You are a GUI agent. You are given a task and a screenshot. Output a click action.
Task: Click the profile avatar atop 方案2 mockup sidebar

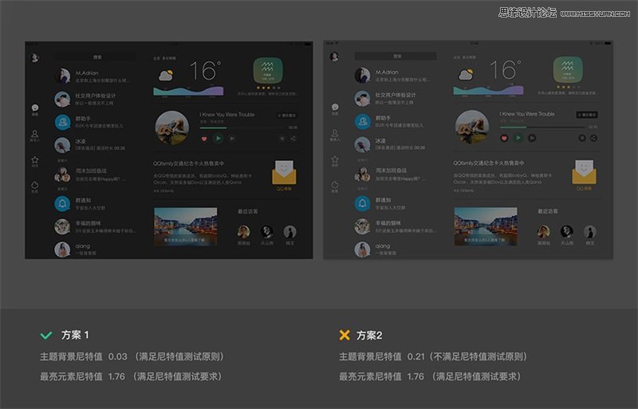pos(334,57)
